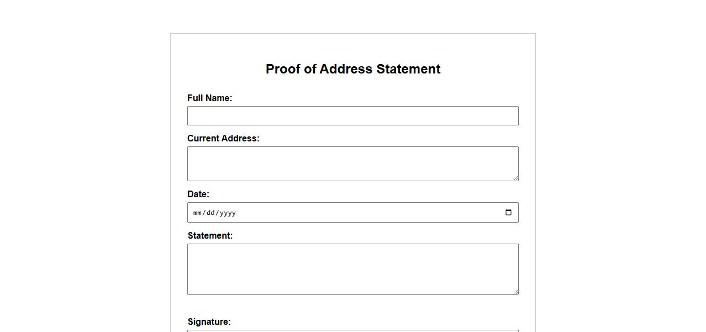
Task: Click resize grip of Statement textarea
Action: 515,292
